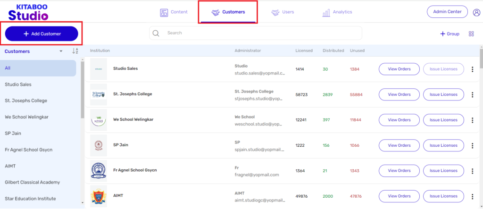This screenshot has width=483, height=209.
Task: View Orders for St. Josephs College
Action: pyautogui.click(x=399, y=95)
